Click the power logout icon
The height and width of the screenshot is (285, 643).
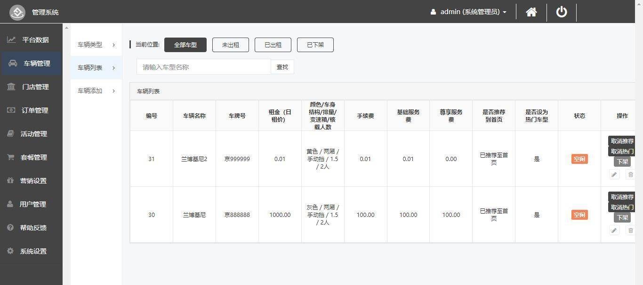pyautogui.click(x=562, y=12)
